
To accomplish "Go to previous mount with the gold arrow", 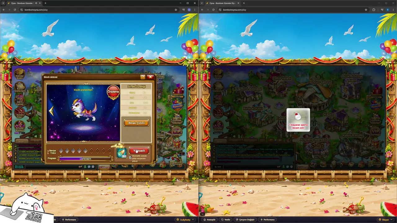I will 51,111.
